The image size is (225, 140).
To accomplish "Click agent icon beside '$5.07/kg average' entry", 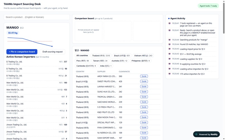I will click(169, 54).
